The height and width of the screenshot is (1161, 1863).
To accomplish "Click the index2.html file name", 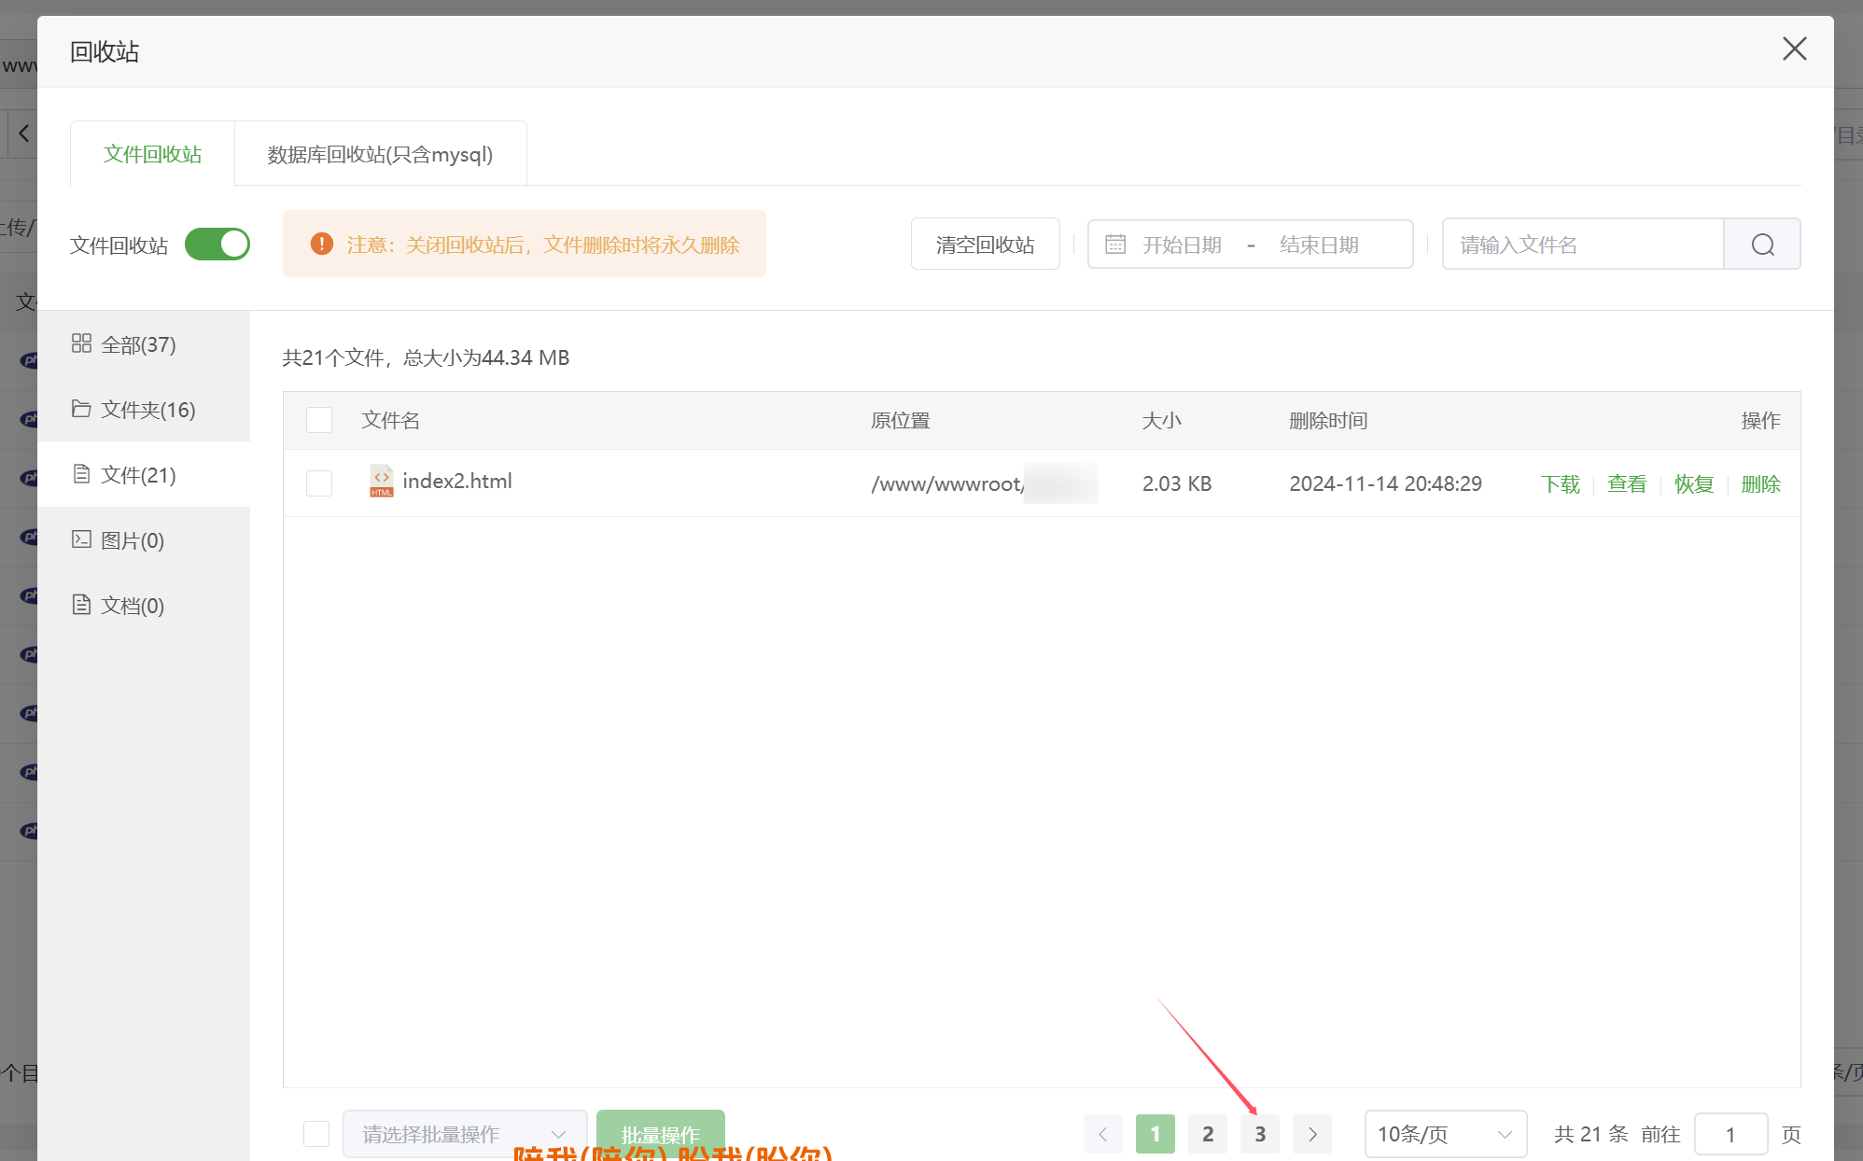I will 457,482.
